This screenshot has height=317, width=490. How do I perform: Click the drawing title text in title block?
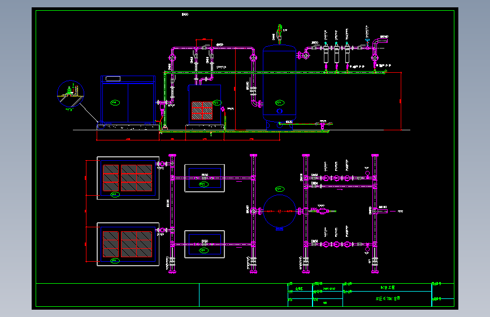pos(388,298)
